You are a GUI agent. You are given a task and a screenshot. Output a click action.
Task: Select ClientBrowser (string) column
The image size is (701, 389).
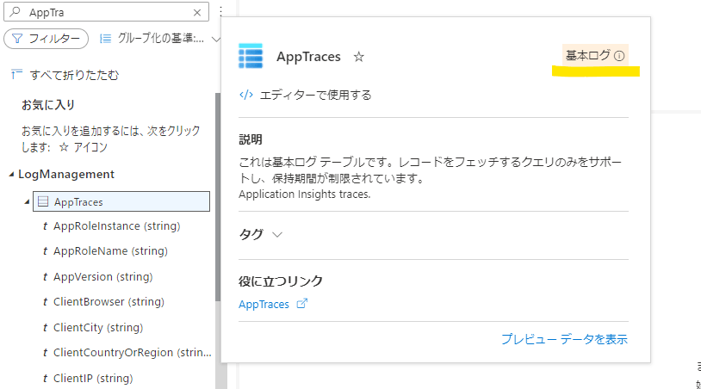(109, 302)
